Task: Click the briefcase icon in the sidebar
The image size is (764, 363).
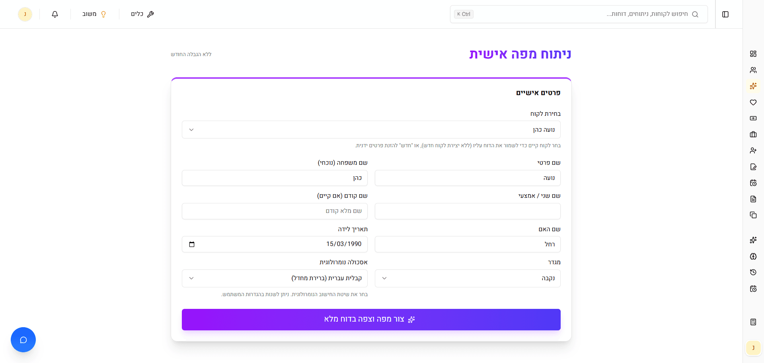Action: (x=753, y=135)
